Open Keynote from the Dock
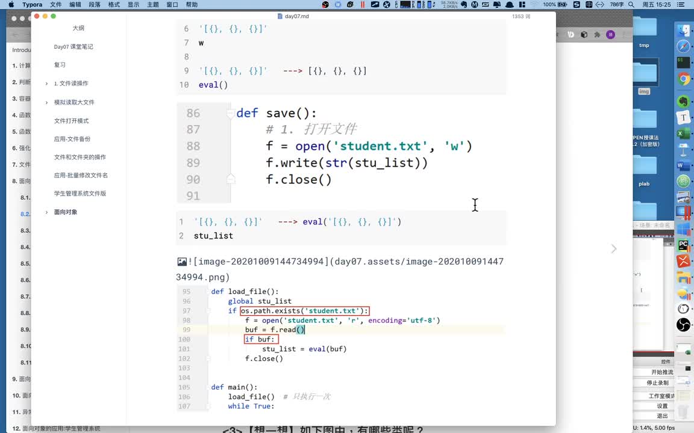 click(x=684, y=150)
